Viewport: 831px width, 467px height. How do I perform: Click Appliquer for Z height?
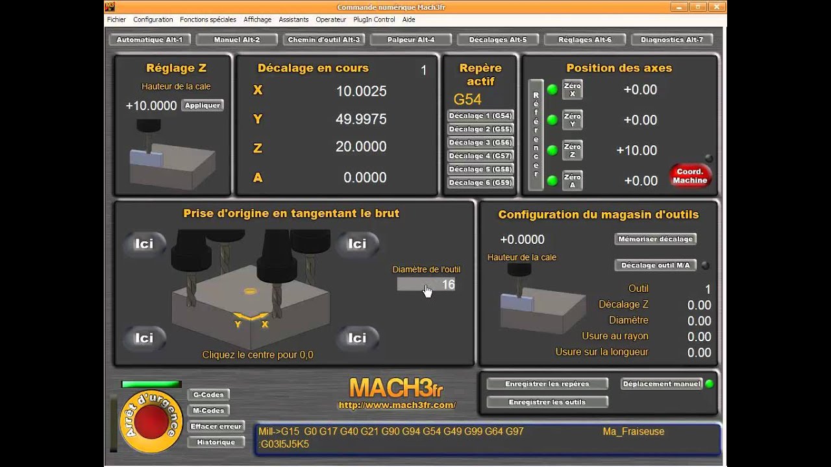click(203, 105)
